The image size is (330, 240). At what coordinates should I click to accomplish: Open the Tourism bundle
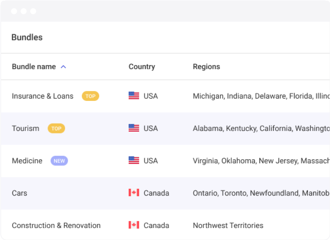click(25, 129)
